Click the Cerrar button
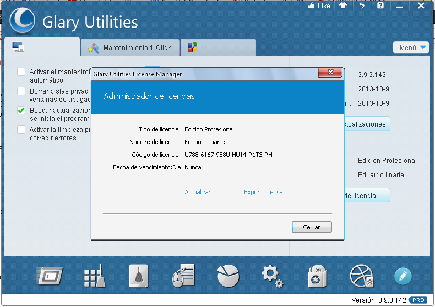 (312, 227)
